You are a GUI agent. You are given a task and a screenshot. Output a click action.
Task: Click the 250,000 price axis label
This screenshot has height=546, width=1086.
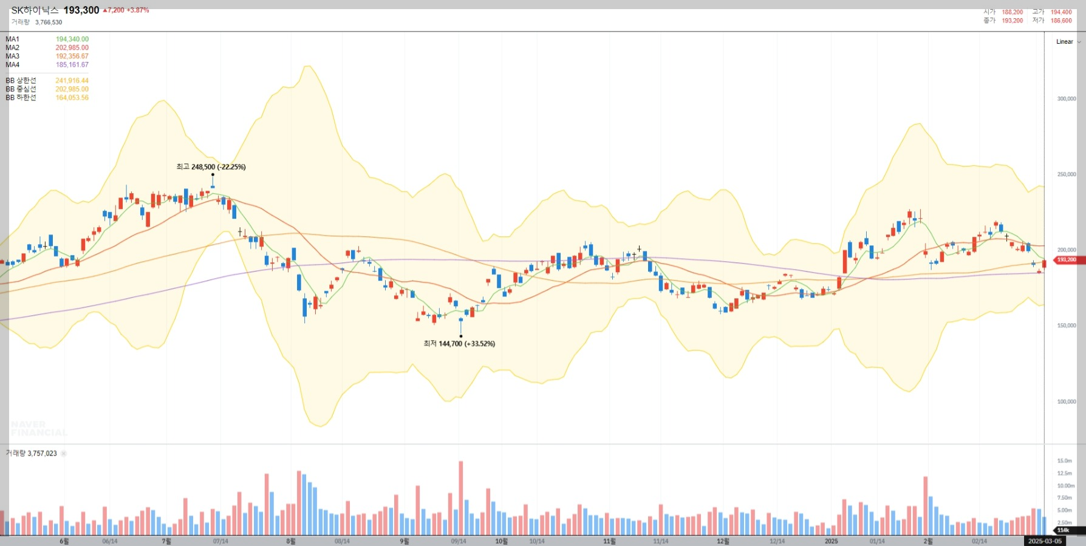point(1066,174)
